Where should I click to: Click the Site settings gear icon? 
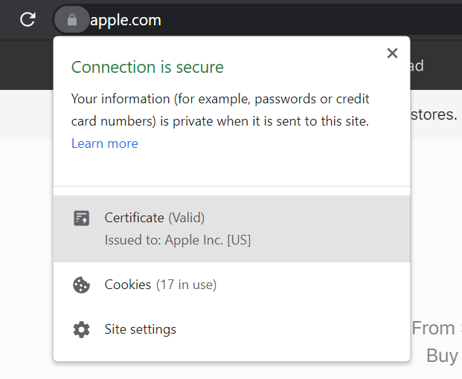click(82, 329)
